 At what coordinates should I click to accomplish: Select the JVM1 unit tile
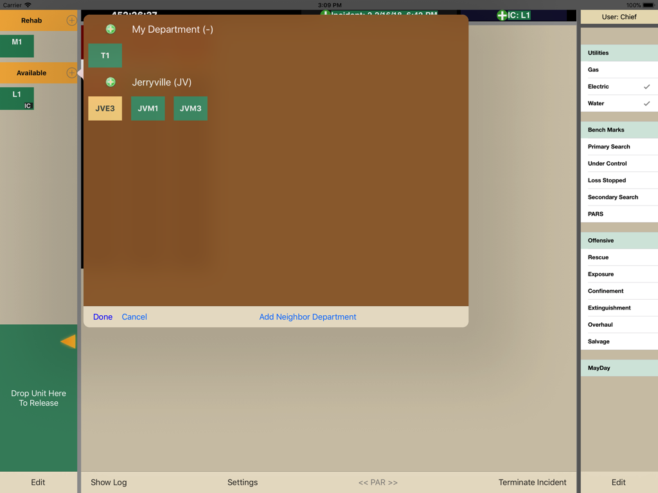tap(148, 108)
